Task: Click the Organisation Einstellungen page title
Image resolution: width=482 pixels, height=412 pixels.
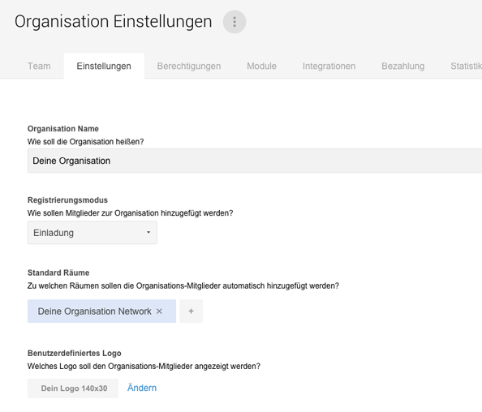Action: point(113,22)
